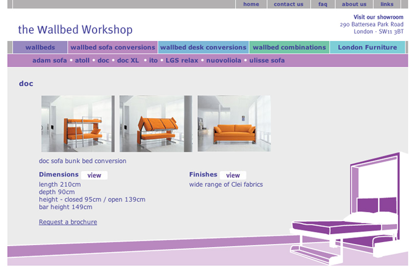Image resolution: width=417 pixels, height=275 pixels.
Task: Visit the about us page
Action: (x=354, y=4)
